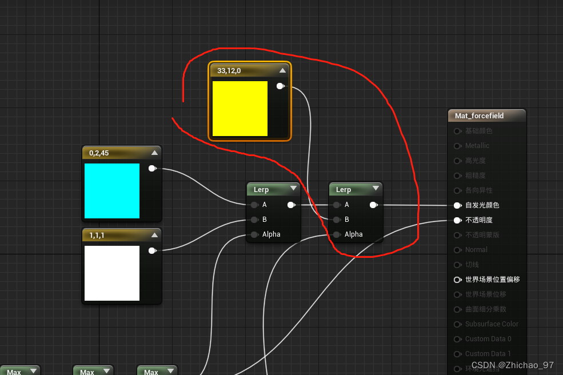Image resolution: width=563 pixels, height=375 pixels.
Task: Collapse the 33,12,0 node preview
Action: point(282,70)
